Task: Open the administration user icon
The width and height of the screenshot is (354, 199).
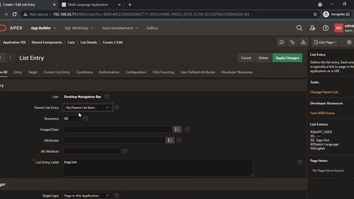Action: click(x=313, y=28)
